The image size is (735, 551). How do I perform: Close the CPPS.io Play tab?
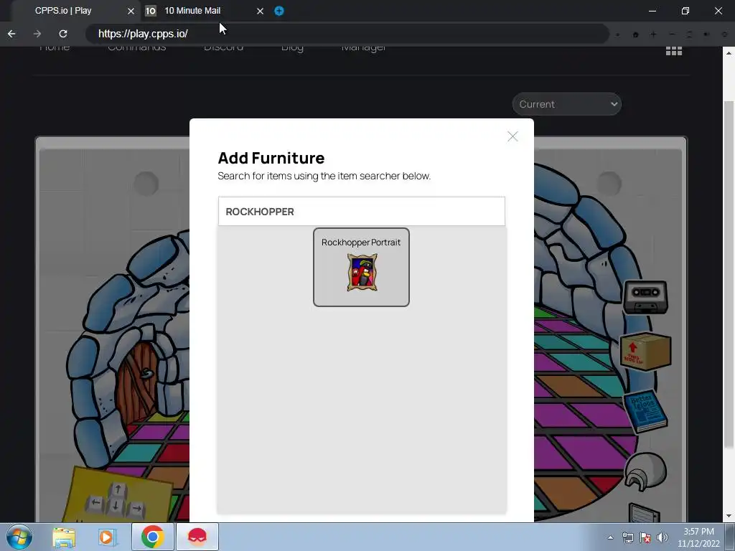click(x=131, y=11)
